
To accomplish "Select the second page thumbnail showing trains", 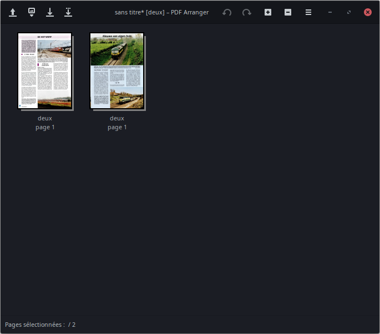I will [x=117, y=70].
